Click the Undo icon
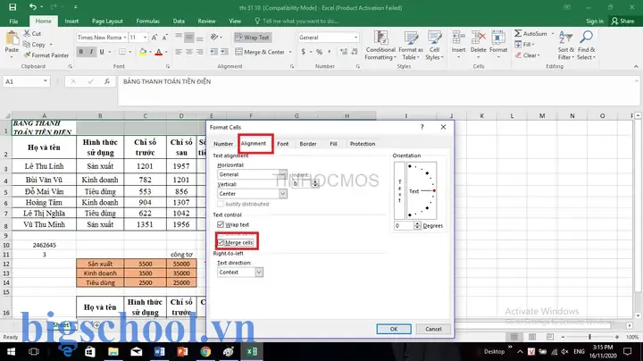 pos(33,7)
